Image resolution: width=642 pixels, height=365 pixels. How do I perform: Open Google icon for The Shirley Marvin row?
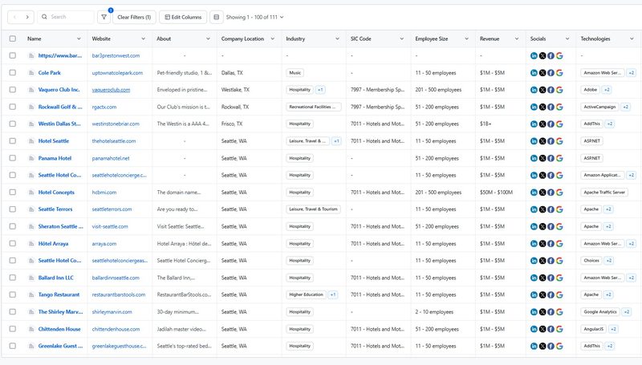559,312
